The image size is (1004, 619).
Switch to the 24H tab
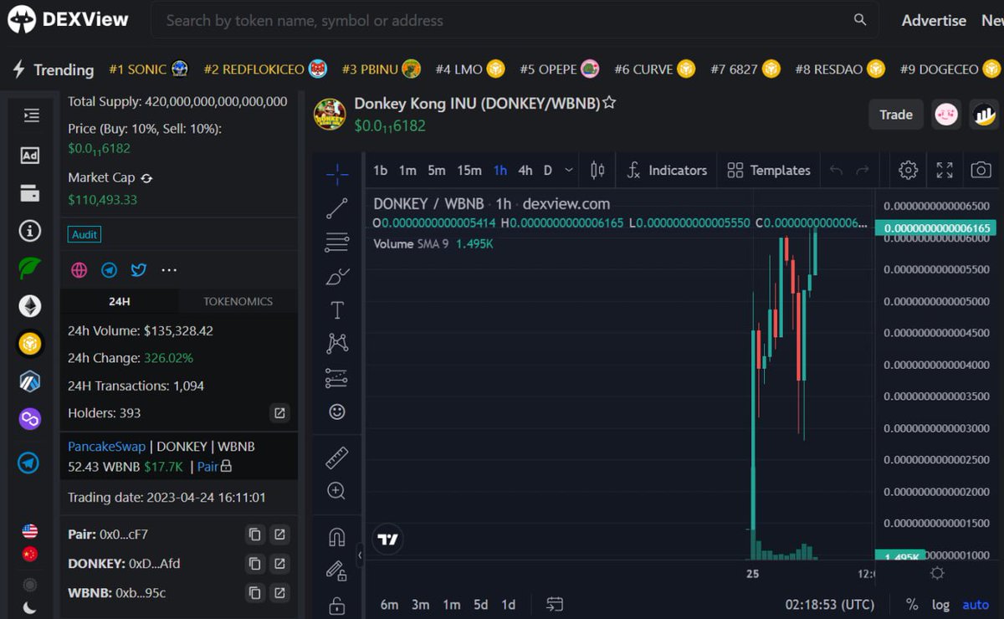click(120, 301)
